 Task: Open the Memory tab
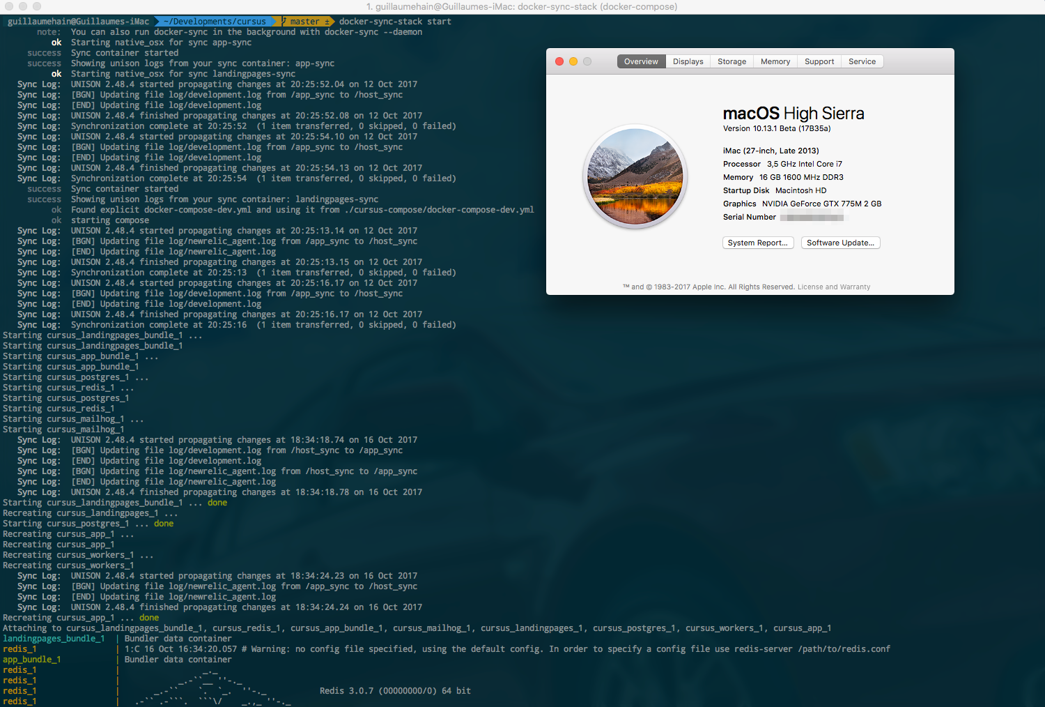click(x=775, y=61)
